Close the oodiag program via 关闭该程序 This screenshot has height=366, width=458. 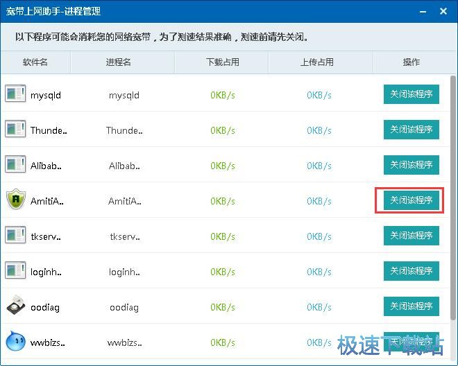click(412, 306)
